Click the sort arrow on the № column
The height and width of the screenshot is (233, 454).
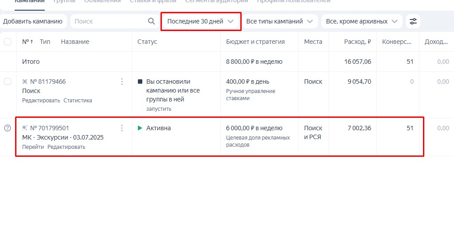point(31,42)
